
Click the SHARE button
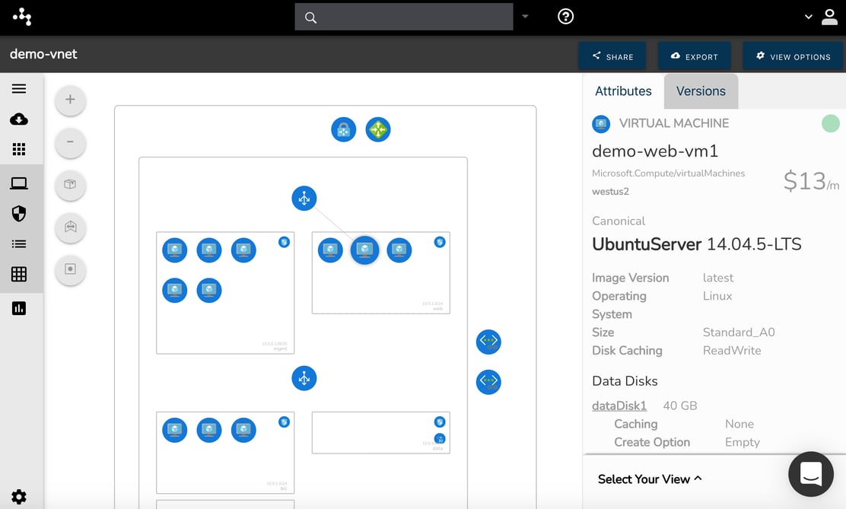click(612, 56)
